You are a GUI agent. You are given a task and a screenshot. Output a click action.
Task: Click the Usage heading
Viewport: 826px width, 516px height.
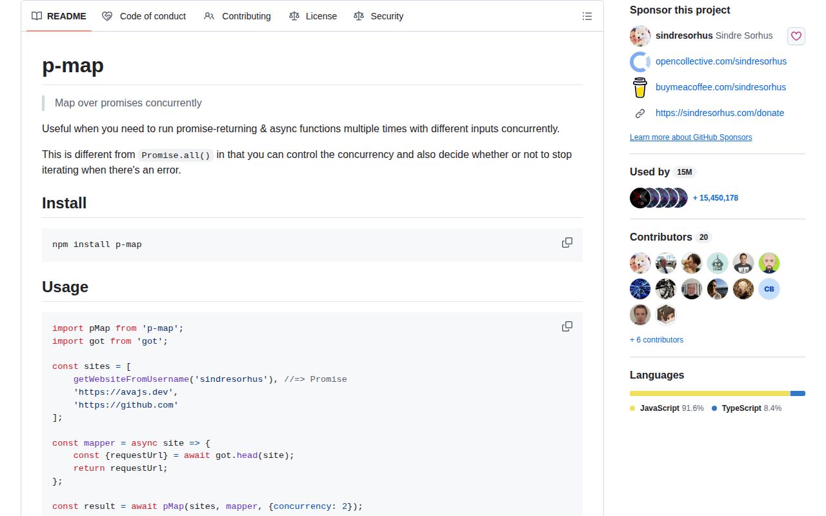click(x=65, y=287)
